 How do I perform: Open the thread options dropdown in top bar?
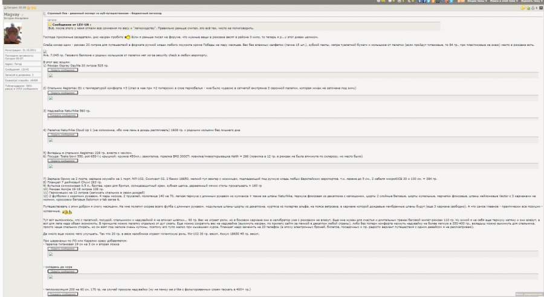pos(477,1)
